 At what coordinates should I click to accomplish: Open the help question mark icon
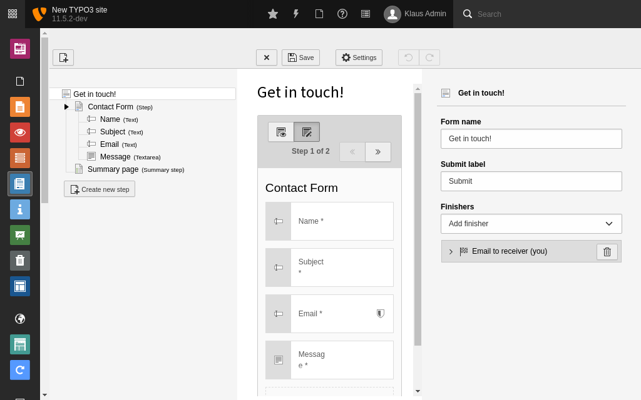[x=342, y=14]
